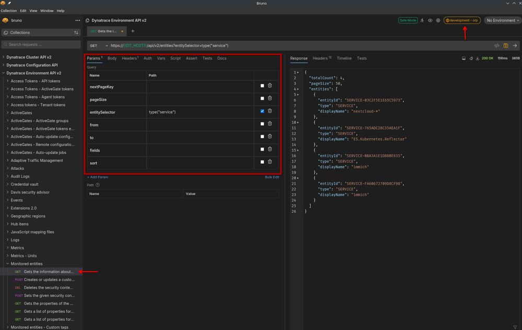
Task: Click the Path help question icon
Action: (98, 185)
